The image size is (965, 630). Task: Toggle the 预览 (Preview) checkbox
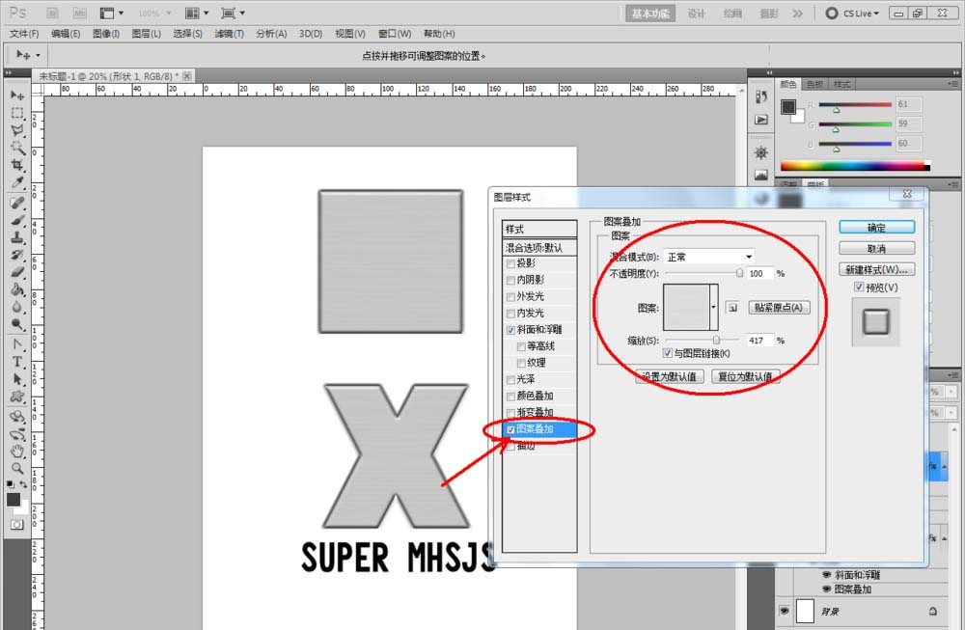pos(859,288)
